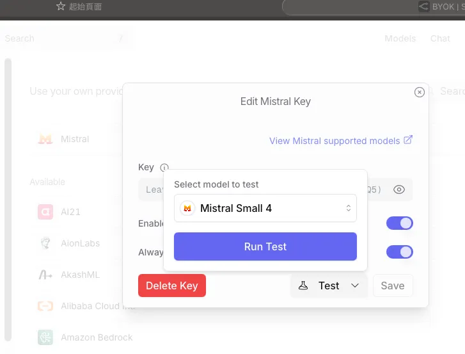465x354 pixels.
Task: Click the AionLabs provider icon
Action: [45, 243]
